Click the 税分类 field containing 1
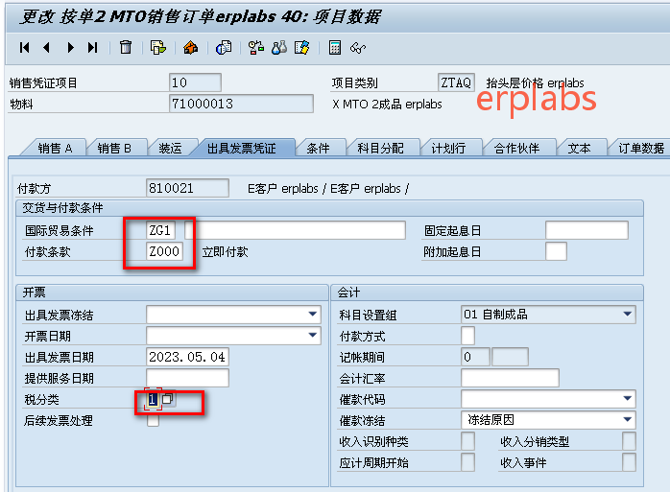 153,399
